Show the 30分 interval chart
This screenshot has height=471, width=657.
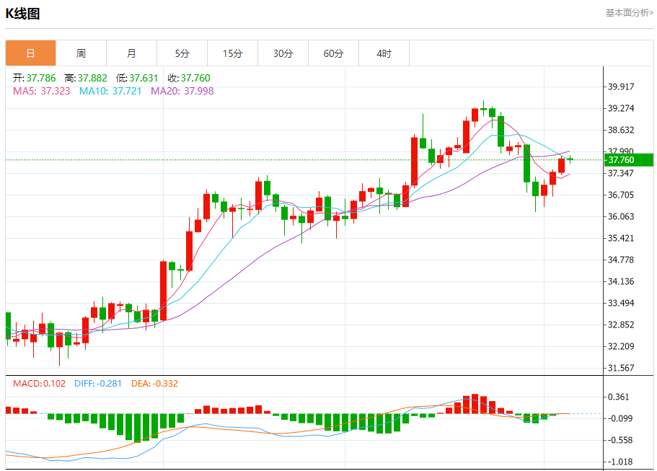pos(283,53)
